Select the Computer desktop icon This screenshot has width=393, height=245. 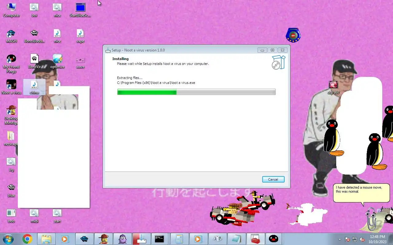[11, 10]
